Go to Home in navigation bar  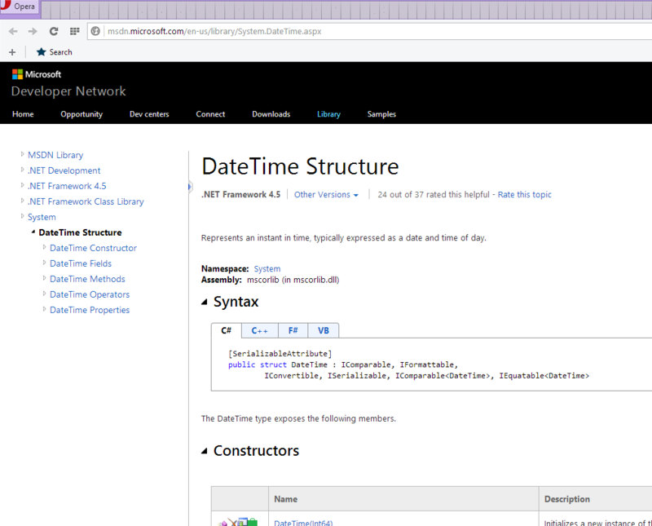tap(23, 114)
